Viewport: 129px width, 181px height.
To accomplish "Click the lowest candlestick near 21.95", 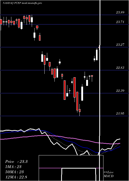I will [79, 110].
